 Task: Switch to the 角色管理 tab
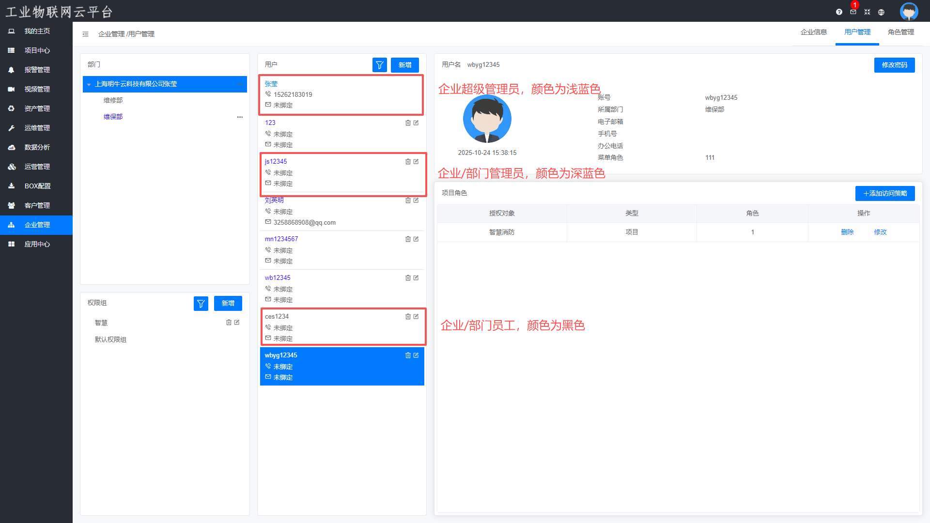(900, 32)
